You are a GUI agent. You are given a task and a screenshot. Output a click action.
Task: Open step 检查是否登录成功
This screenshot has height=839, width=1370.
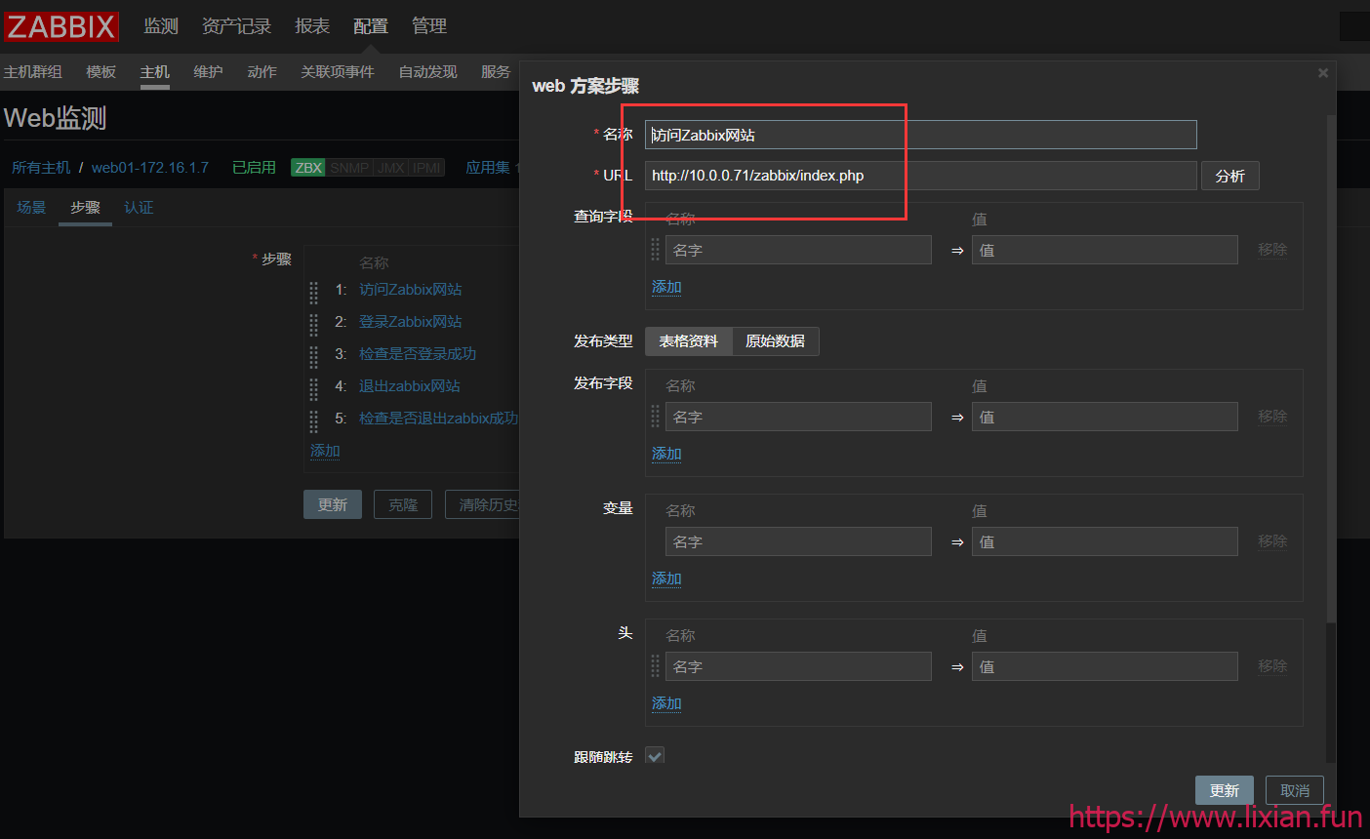[418, 354]
